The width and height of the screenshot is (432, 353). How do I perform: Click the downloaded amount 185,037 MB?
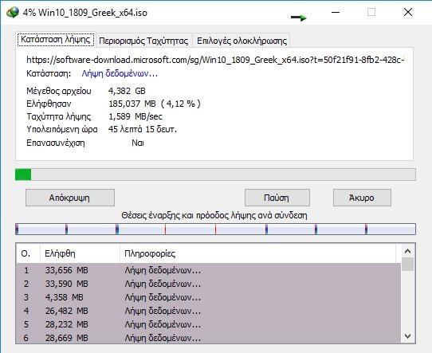[132, 104]
